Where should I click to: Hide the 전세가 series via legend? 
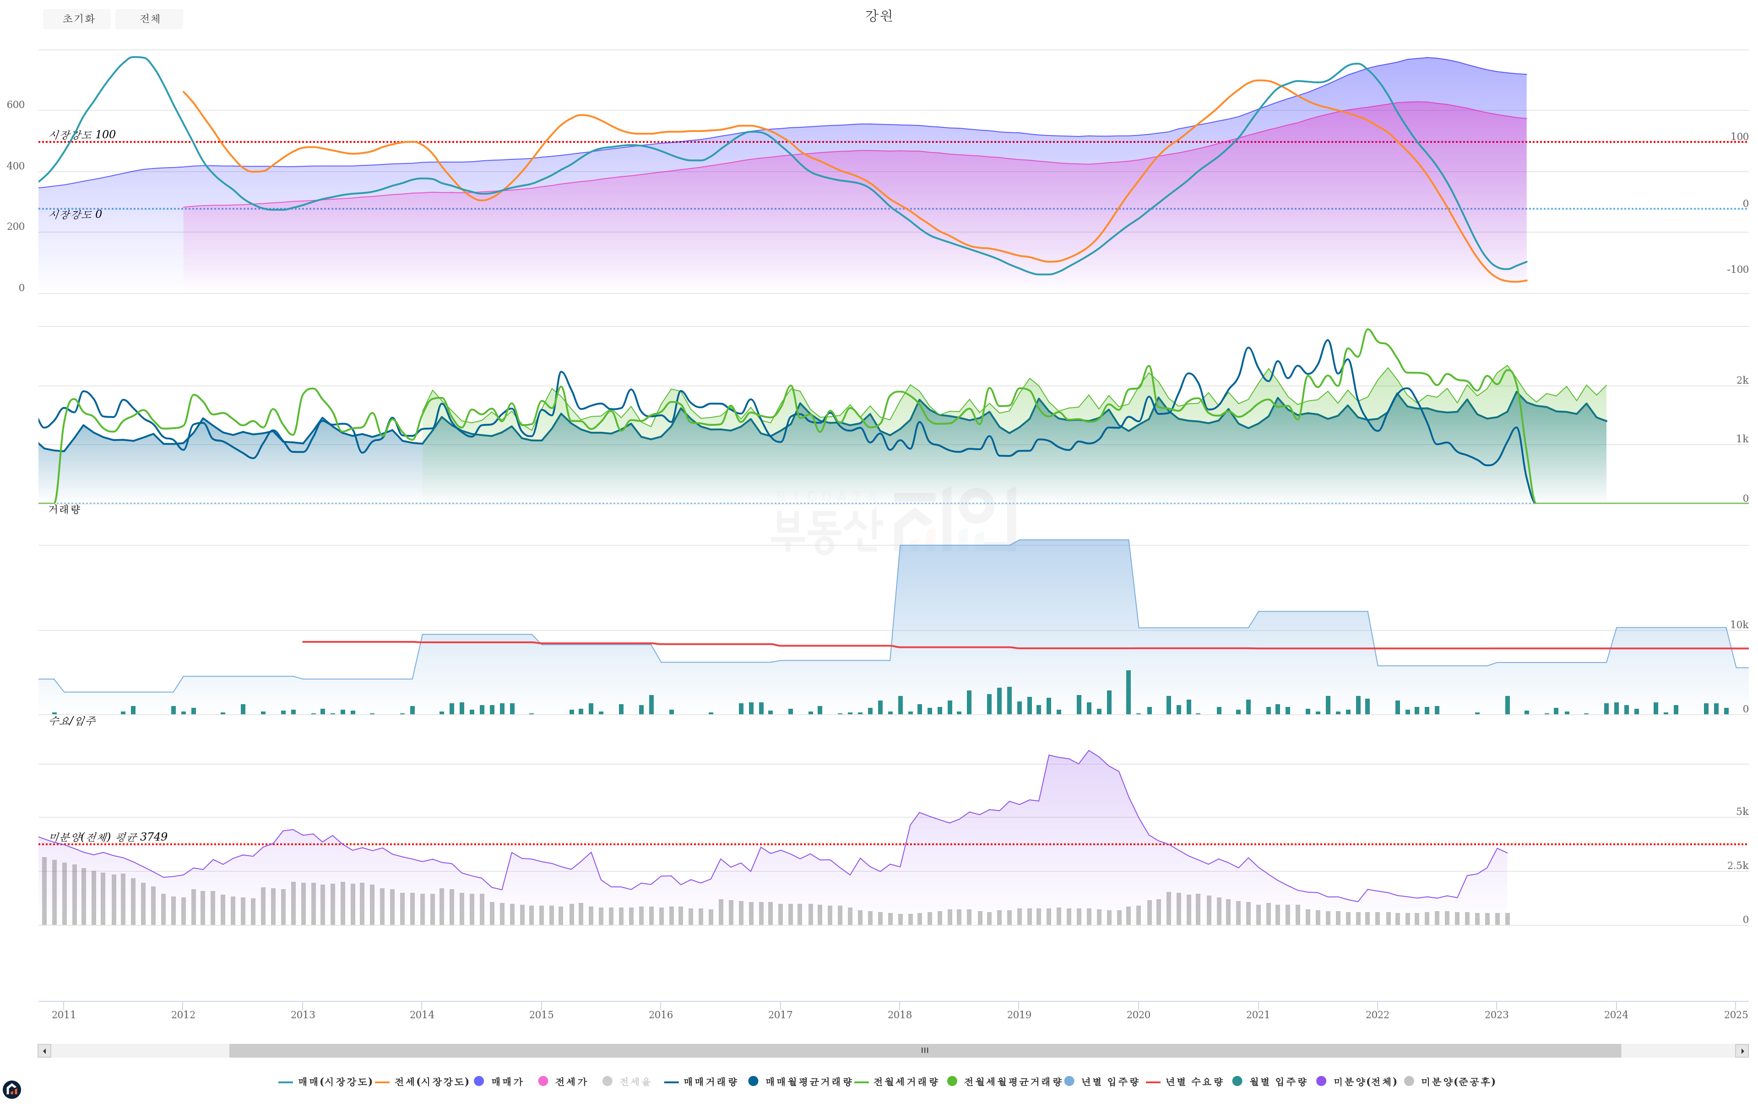click(x=570, y=1082)
